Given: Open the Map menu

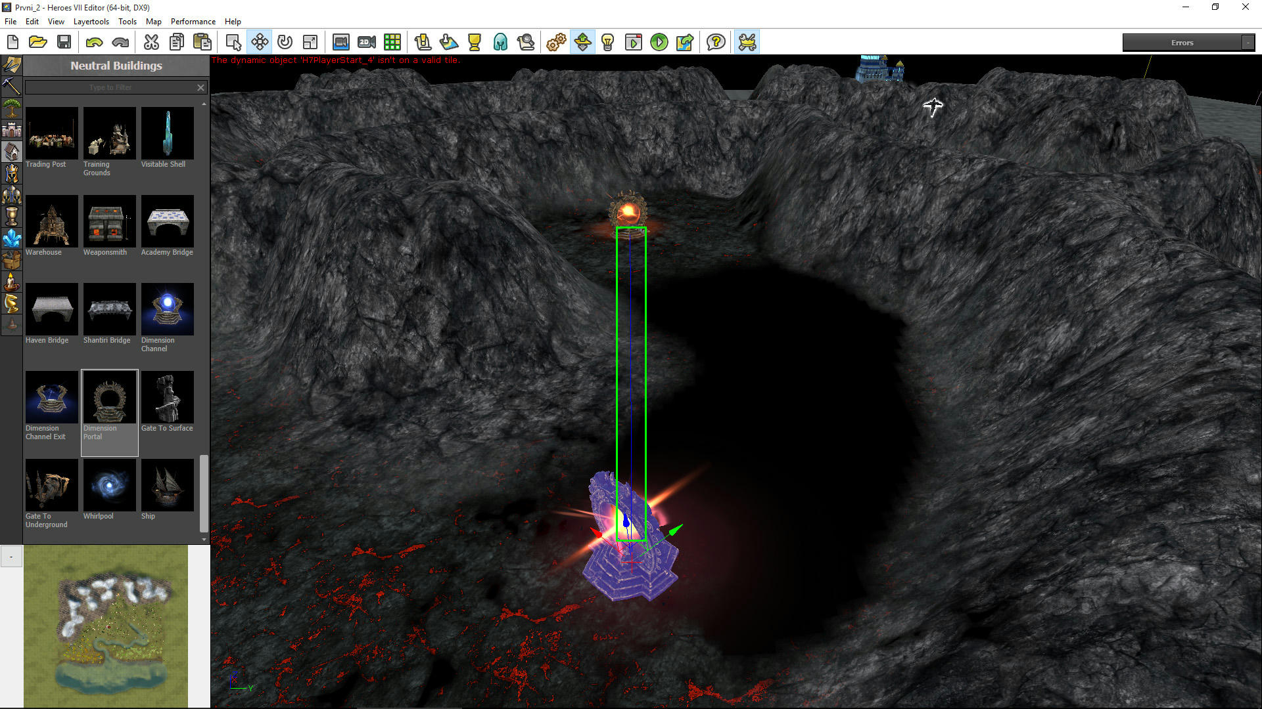Looking at the screenshot, I should coord(154,22).
